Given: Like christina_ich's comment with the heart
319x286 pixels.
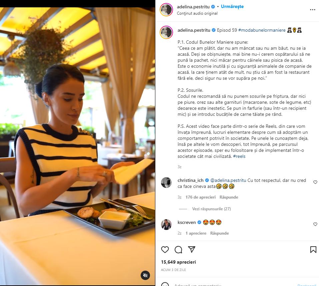Looking at the screenshot, I should [x=315, y=182].
